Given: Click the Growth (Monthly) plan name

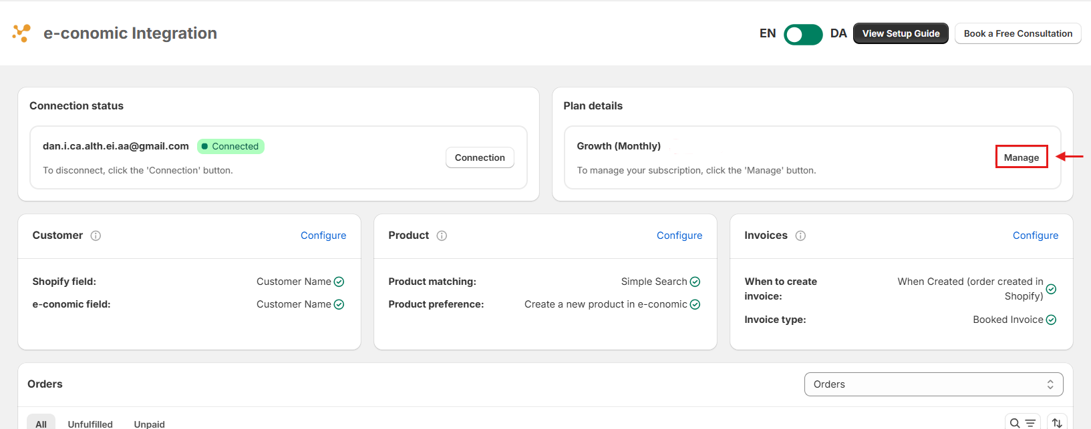Looking at the screenshot, I should 619,146.
